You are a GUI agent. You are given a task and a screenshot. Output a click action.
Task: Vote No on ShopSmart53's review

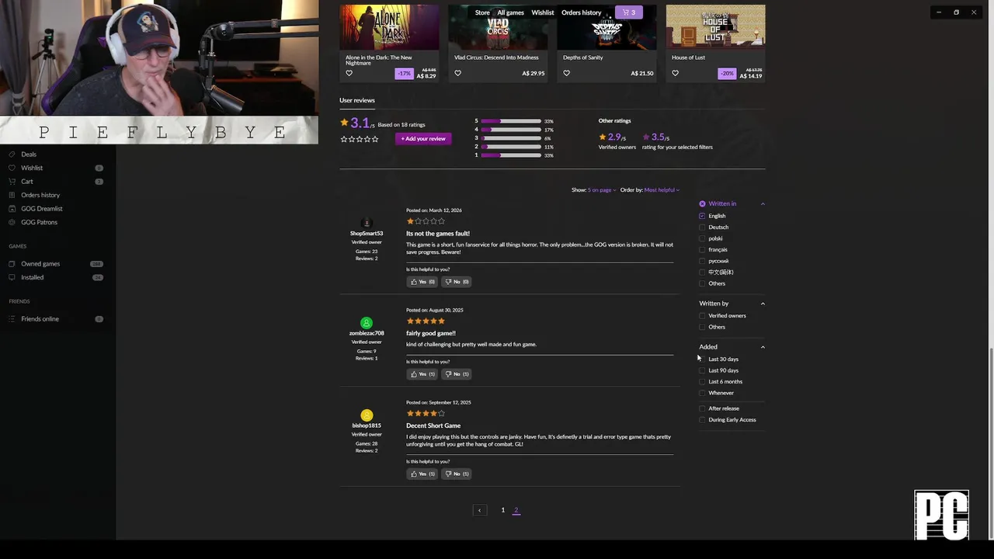[x=457, y=282]
